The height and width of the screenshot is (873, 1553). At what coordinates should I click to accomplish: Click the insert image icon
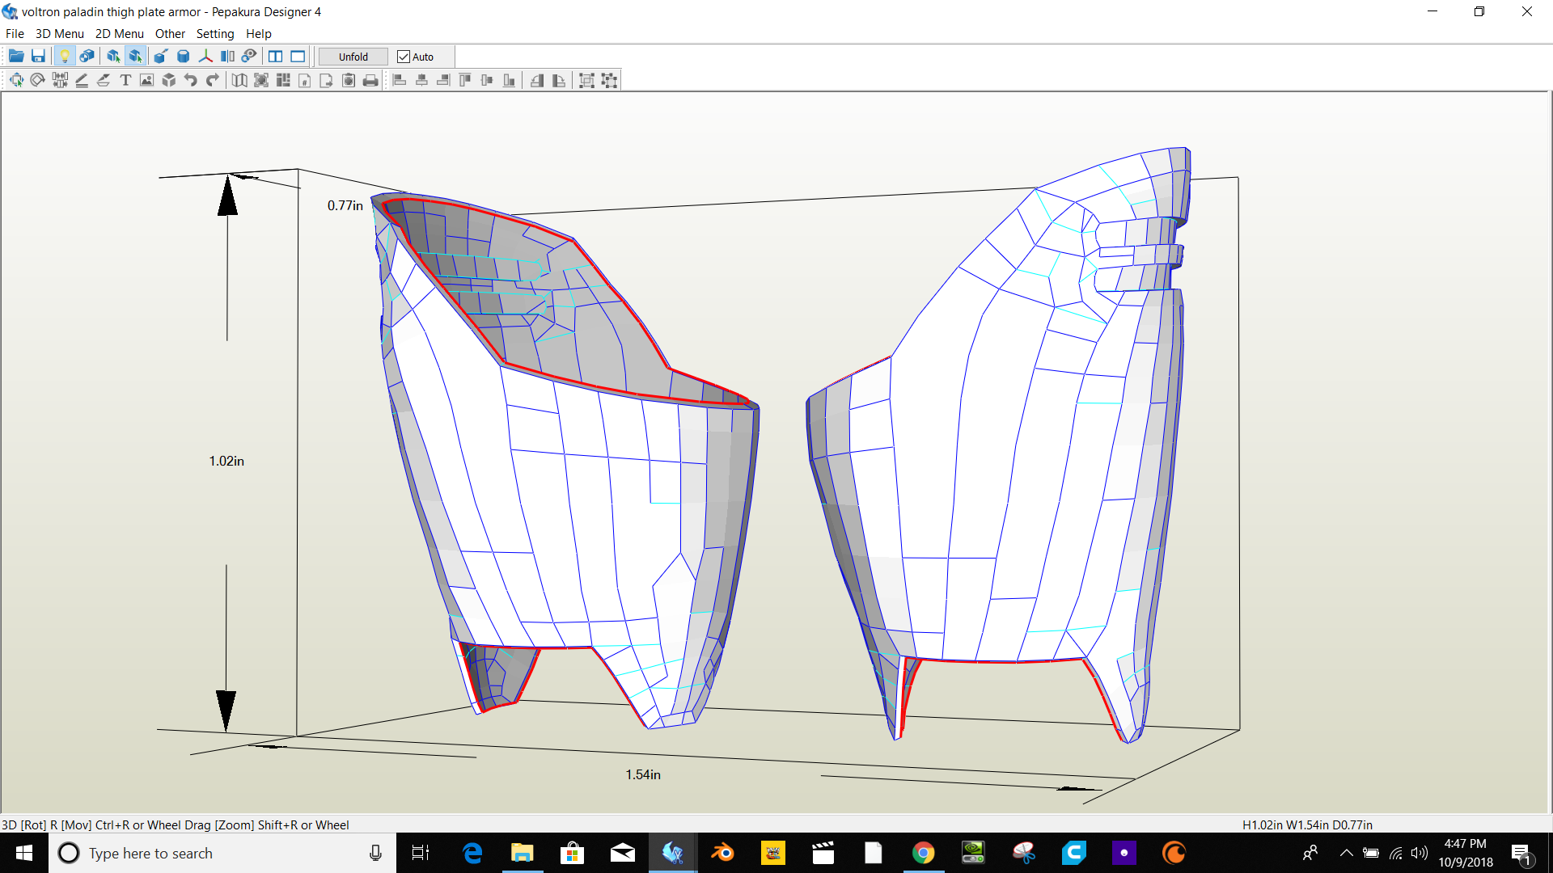point(146,80)
